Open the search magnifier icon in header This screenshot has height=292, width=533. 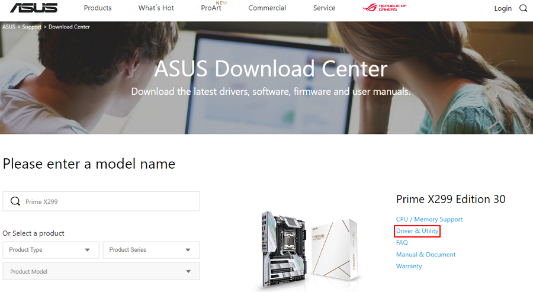pyautogui.click(x=523, y=8)
